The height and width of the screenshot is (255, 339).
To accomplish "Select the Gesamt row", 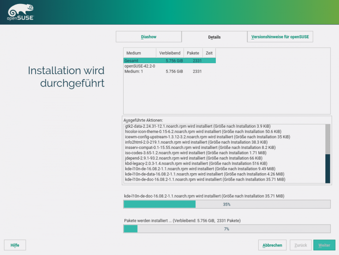I will (169, 61).
